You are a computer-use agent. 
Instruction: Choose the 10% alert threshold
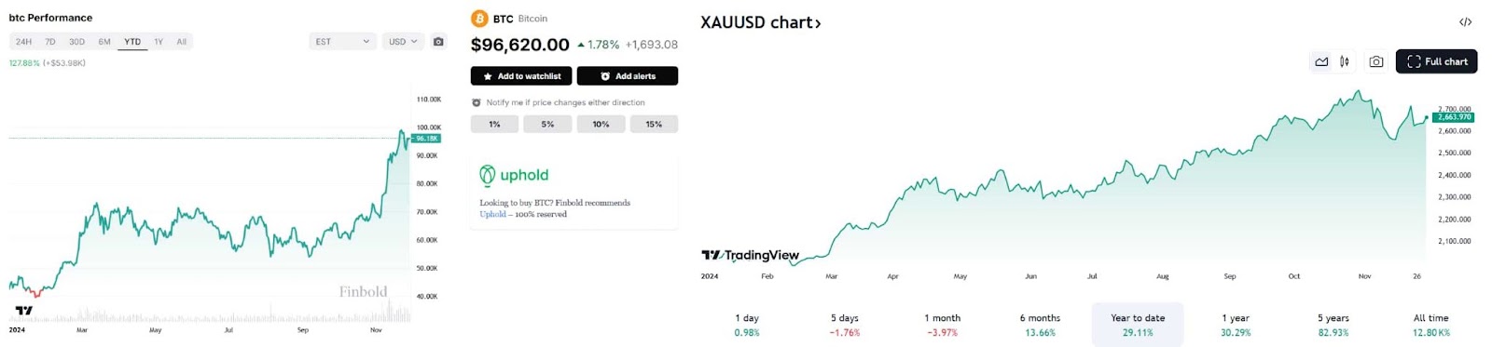pos(601,124)
